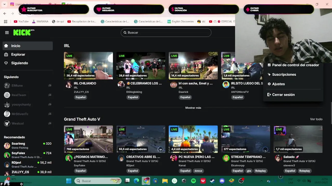
Task: Click the Grand Theft Auto V heading
Action: (x=82, y=119)
